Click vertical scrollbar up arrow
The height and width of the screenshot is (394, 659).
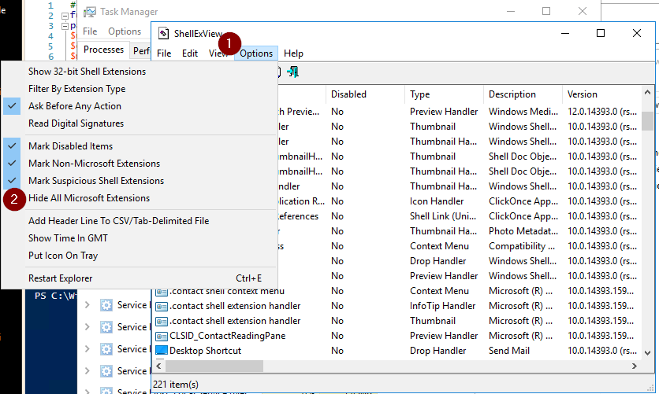click(647, 92)
